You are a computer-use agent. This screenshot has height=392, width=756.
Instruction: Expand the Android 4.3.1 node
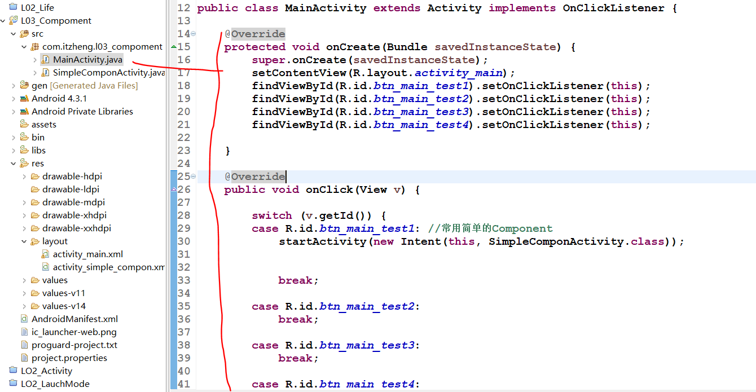pos(13,98)
